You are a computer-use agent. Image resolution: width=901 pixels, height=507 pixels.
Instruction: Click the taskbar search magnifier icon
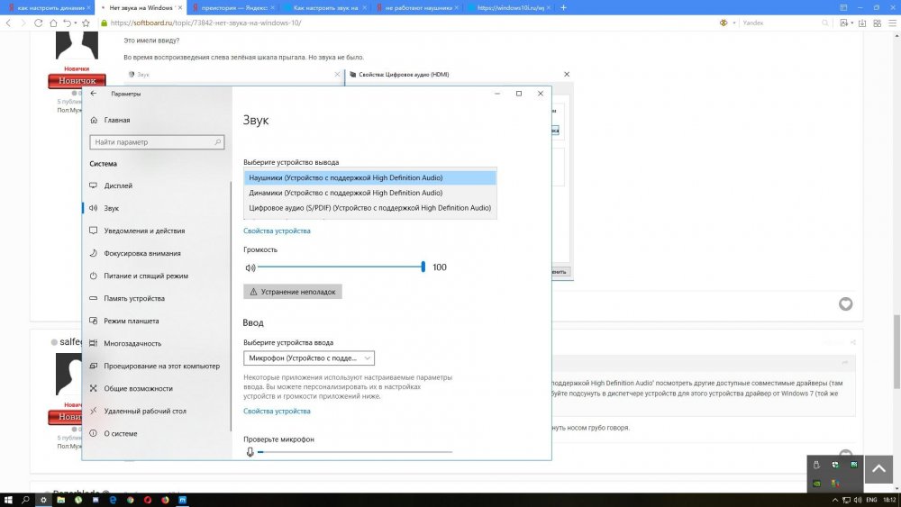coord(25,499)
